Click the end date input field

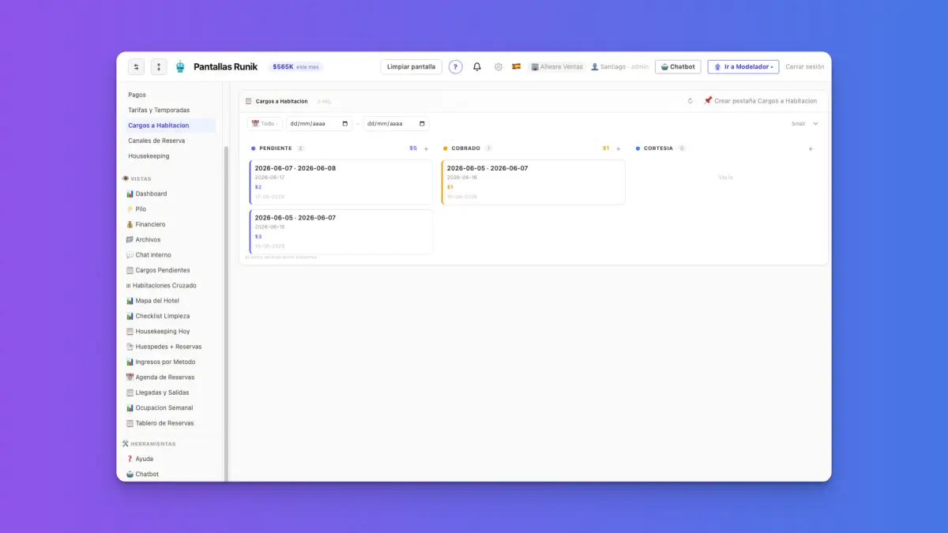(396, 124)
